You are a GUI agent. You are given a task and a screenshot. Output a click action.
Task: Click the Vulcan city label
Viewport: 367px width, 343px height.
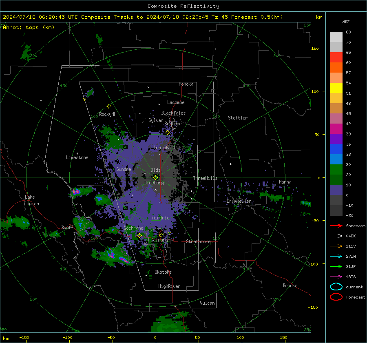point(207,303)
